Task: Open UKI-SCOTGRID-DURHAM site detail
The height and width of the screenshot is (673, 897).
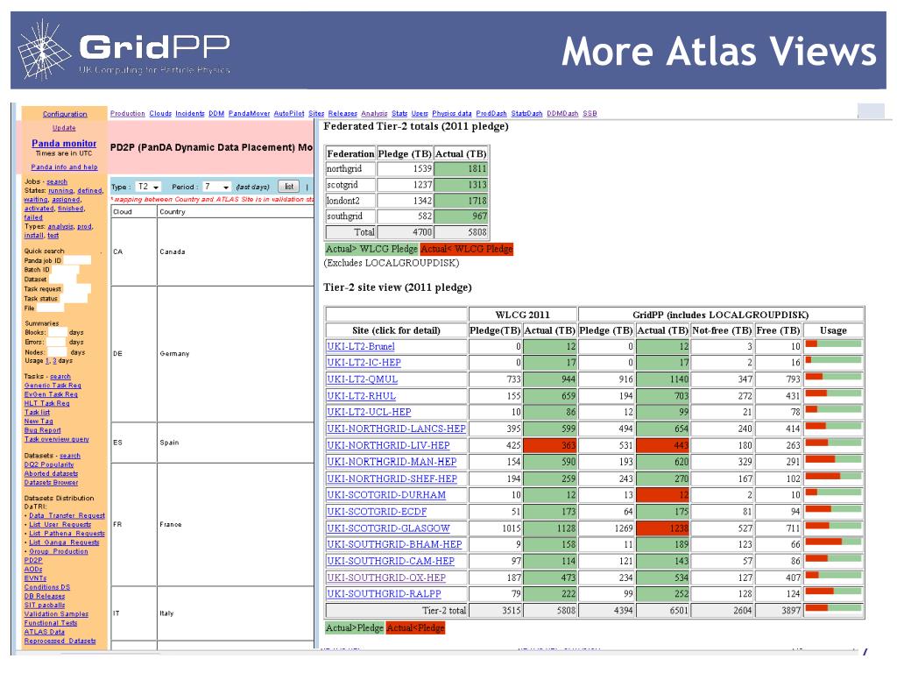Action: click(x=386, y=494)
